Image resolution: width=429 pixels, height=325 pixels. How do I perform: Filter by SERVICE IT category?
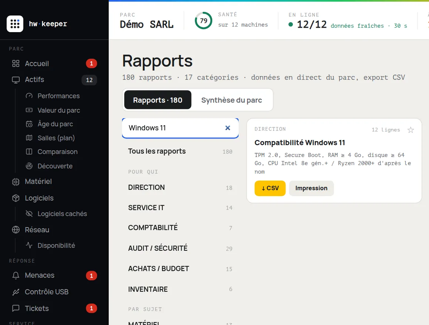[x=180, y=208]
